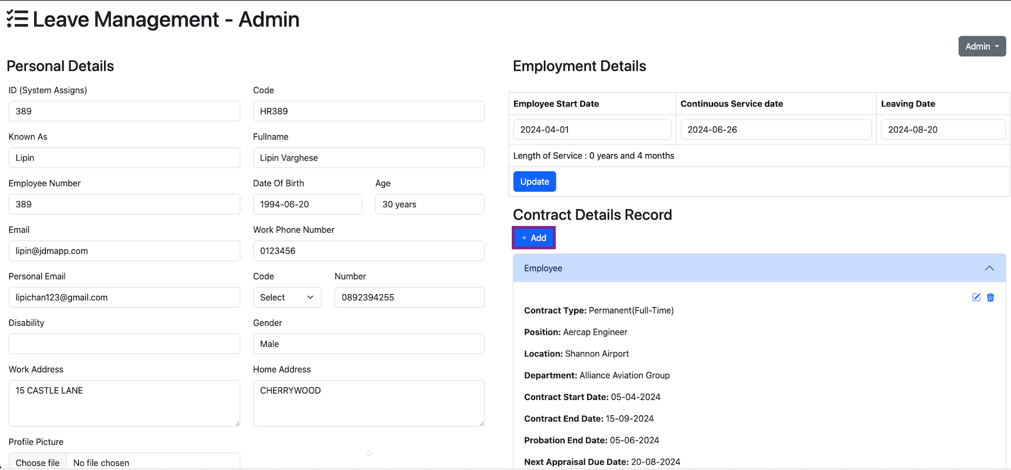Click the Work Phone Number field
This screenshot has height=470, width=1011.
(x=369, y=251)
